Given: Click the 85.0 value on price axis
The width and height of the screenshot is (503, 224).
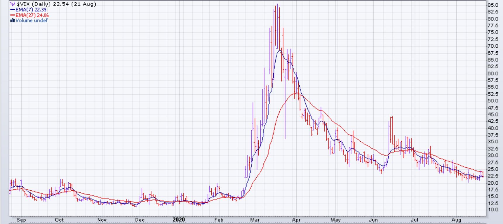Looking at the screenshot, I should (x=493, y=5).
